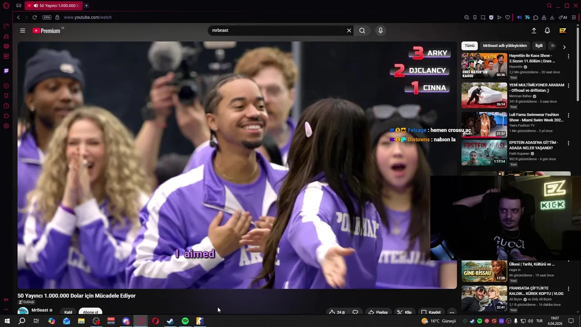Go back with the browser arrow

point(18,17)
